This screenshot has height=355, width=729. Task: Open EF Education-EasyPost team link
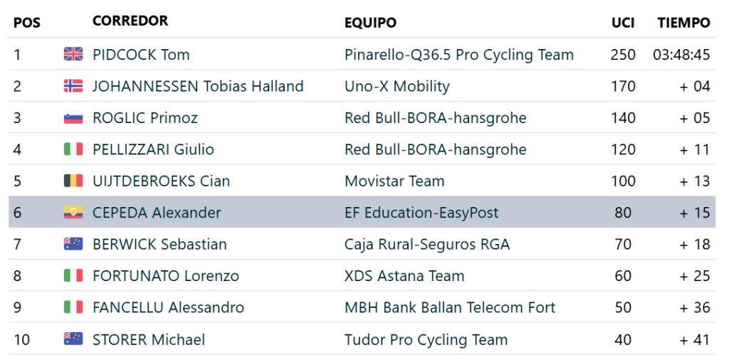pos(421,213)
